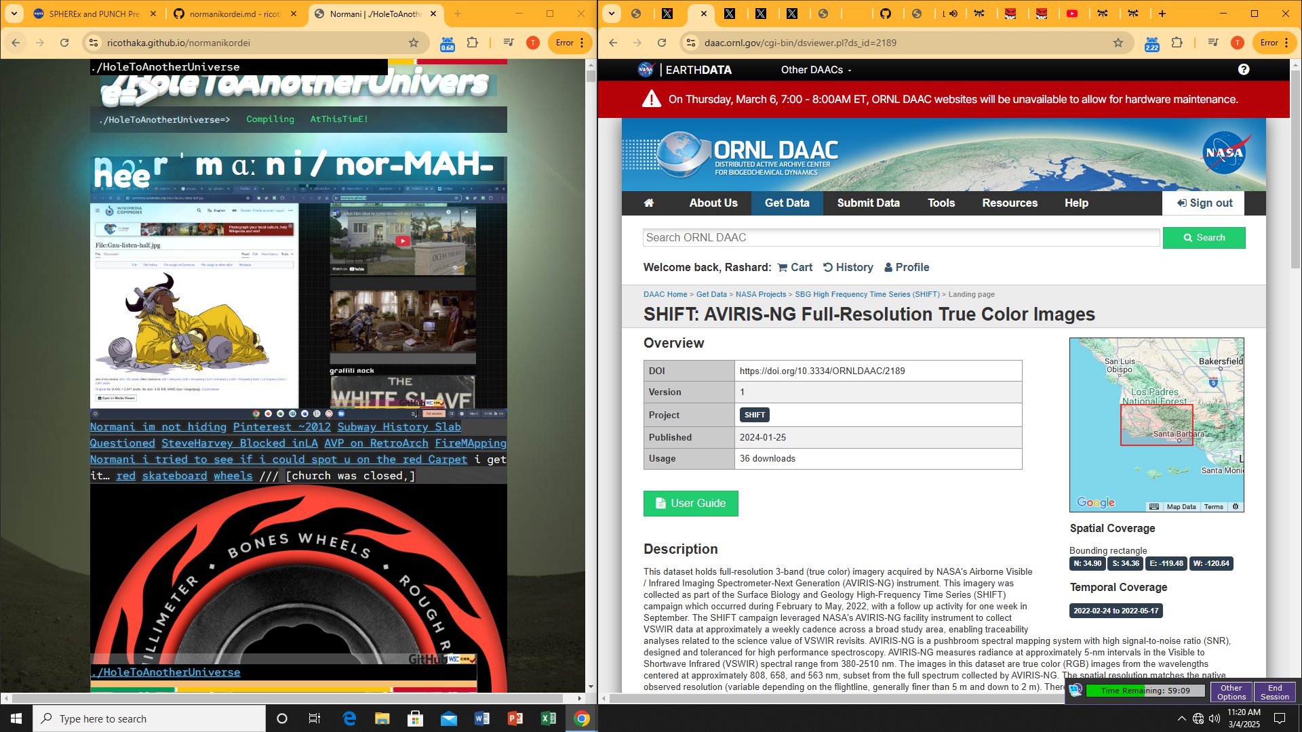The width and height of the screenshot is (1302, 732).
Task: Switch to the normanikordei.md GitHub tab
Action: 235,14
